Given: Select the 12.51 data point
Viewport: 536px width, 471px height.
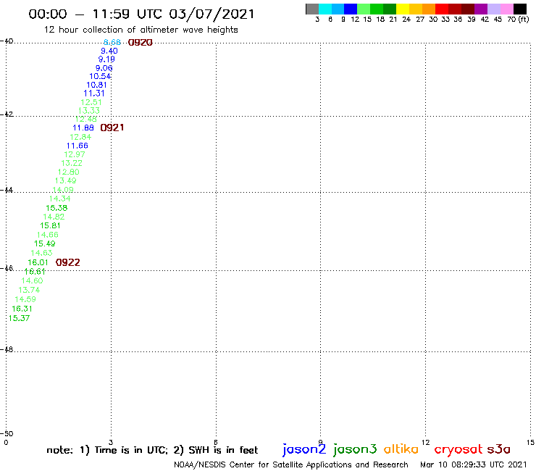Looking at the screenshot, I should (x=91, y=102).
